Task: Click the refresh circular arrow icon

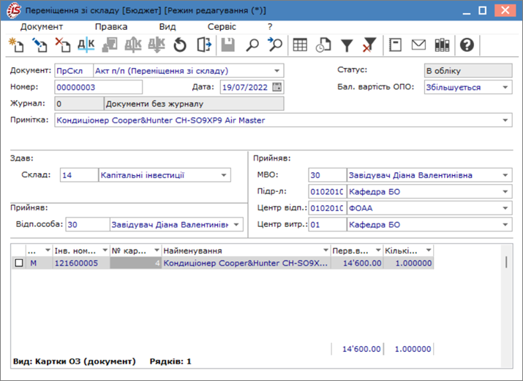Action: [x=180, y=45]
